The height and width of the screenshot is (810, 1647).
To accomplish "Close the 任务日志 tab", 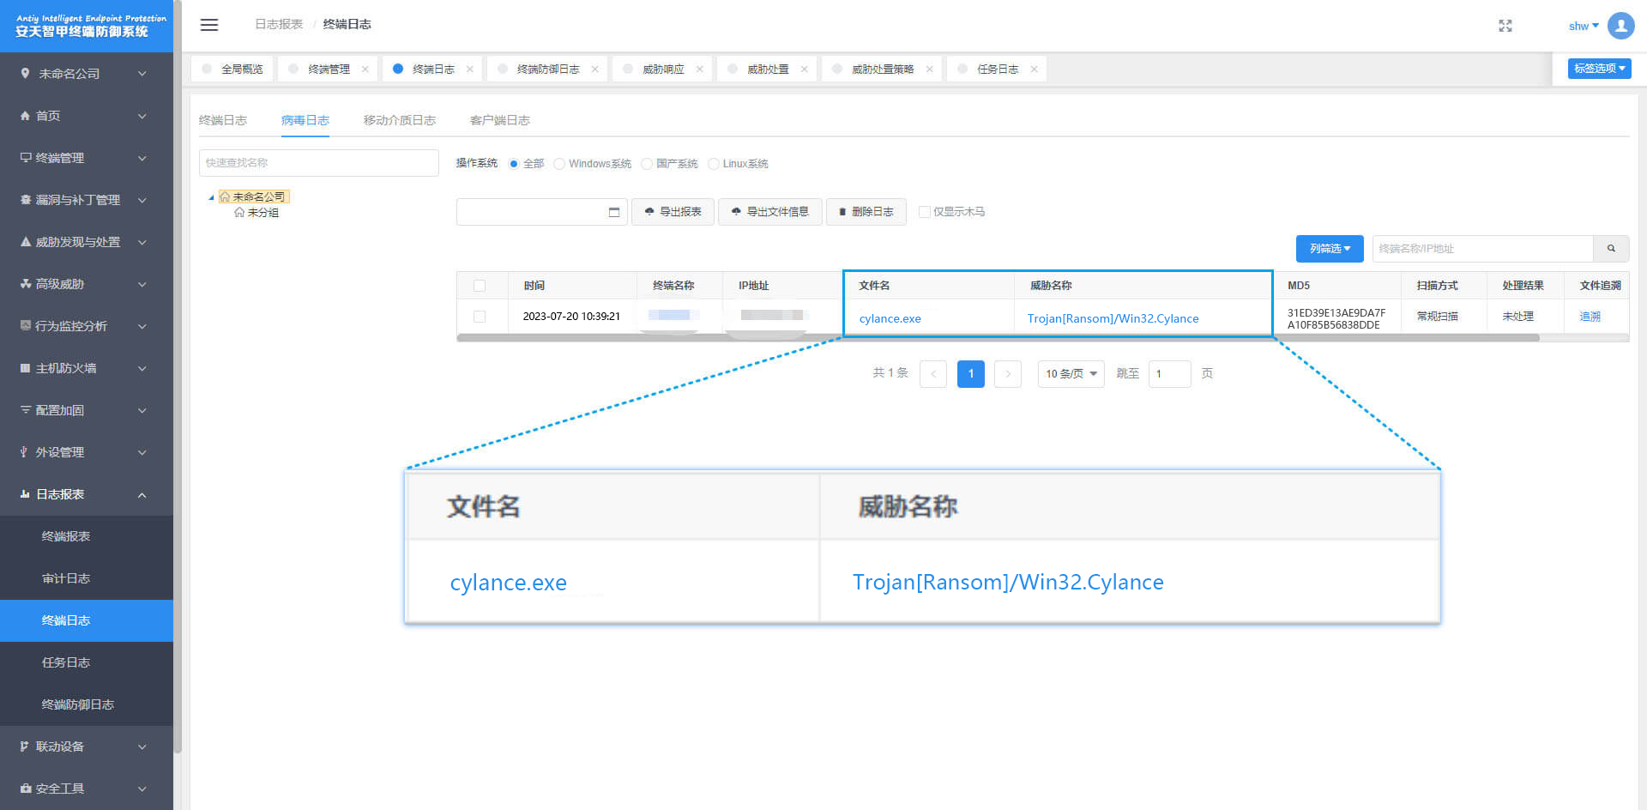I will pos(1035,70).
